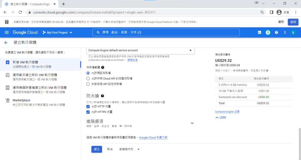The width and height of the screenshot is (301, 160).
Task: Open the account avatar 'k'
Action: 293,32
